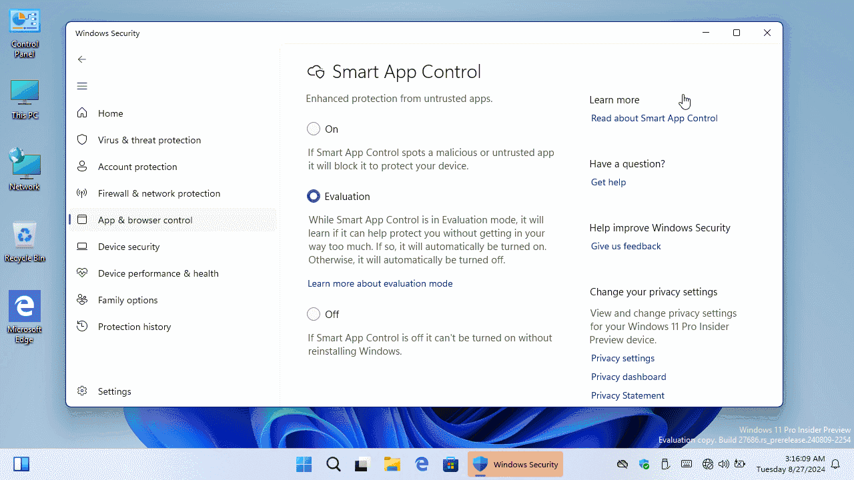
Task: Click the Smart App Control cloud icon in the page title
Action: pyautogui.click(x=316, y=72)
